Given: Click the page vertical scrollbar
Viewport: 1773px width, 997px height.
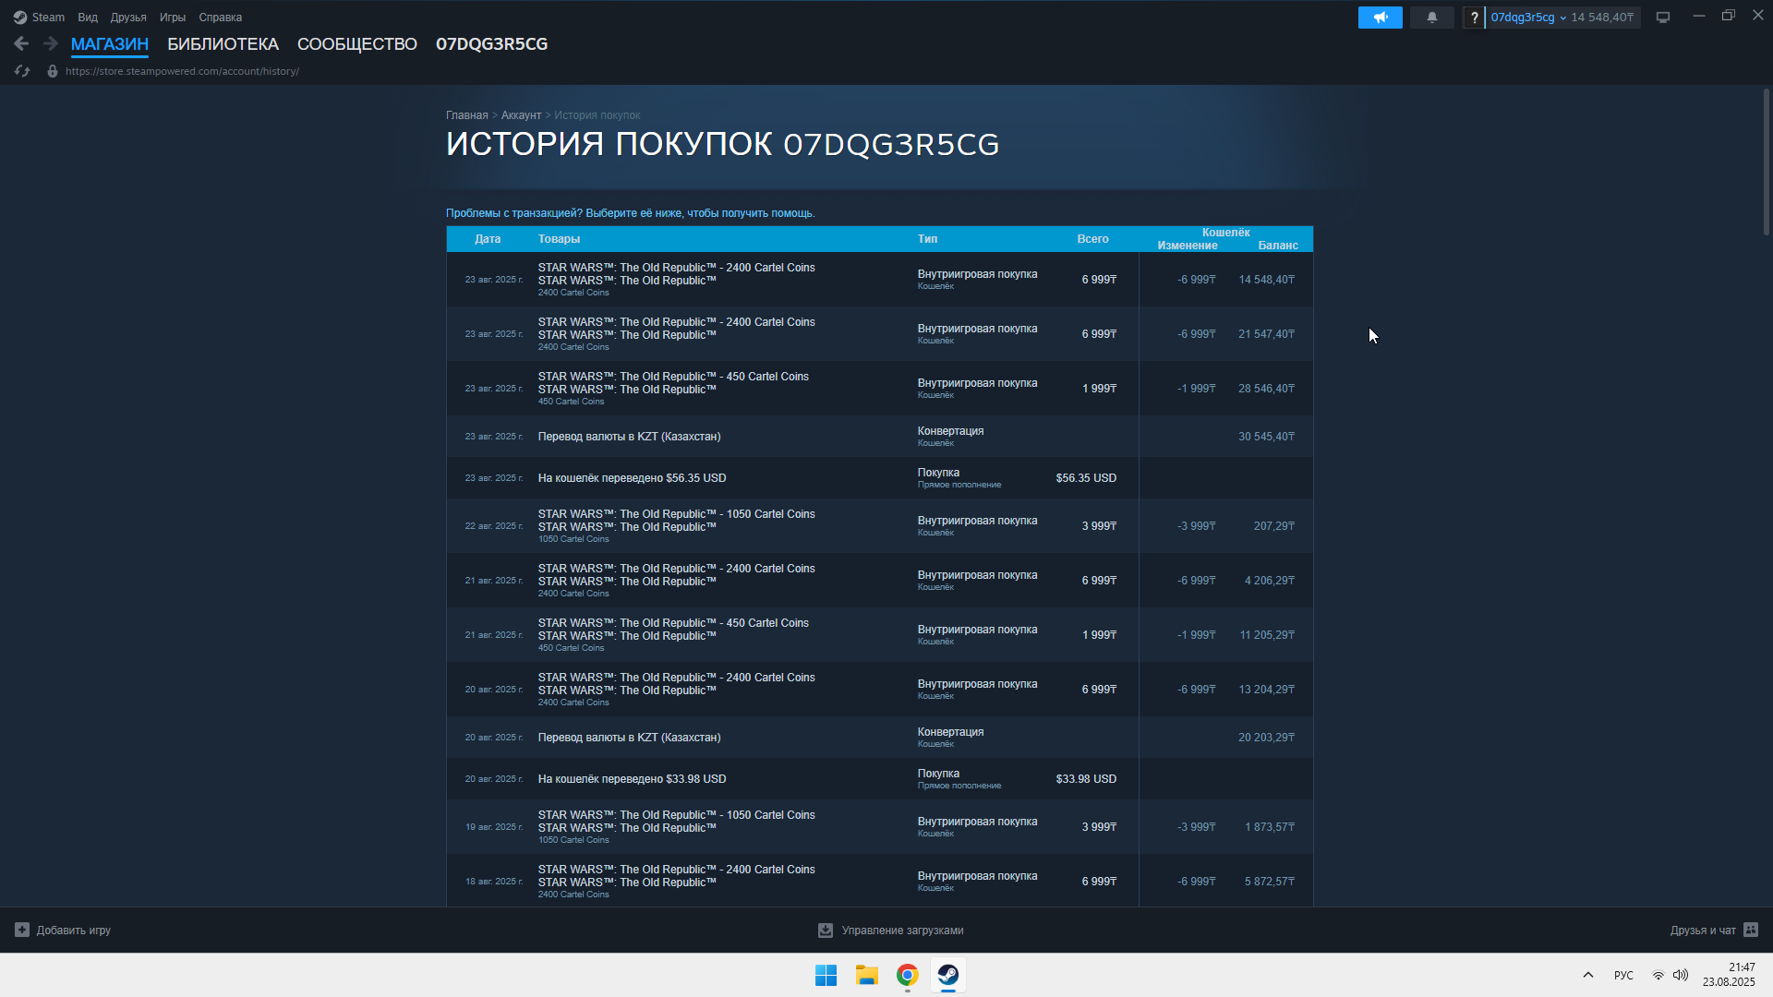Looking at the screenshot, I should tap(1766, 162).
